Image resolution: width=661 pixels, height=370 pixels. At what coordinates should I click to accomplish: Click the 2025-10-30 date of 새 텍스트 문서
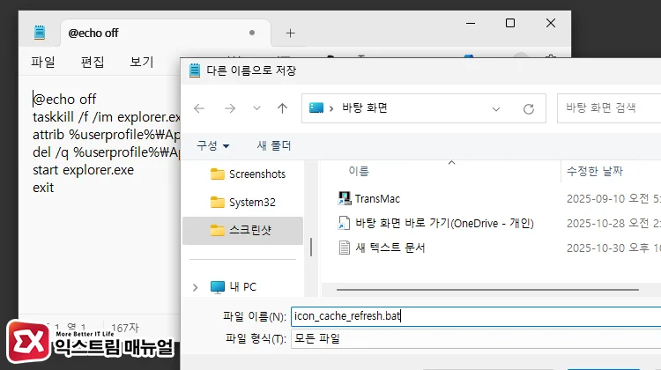(x=613, y=248)
